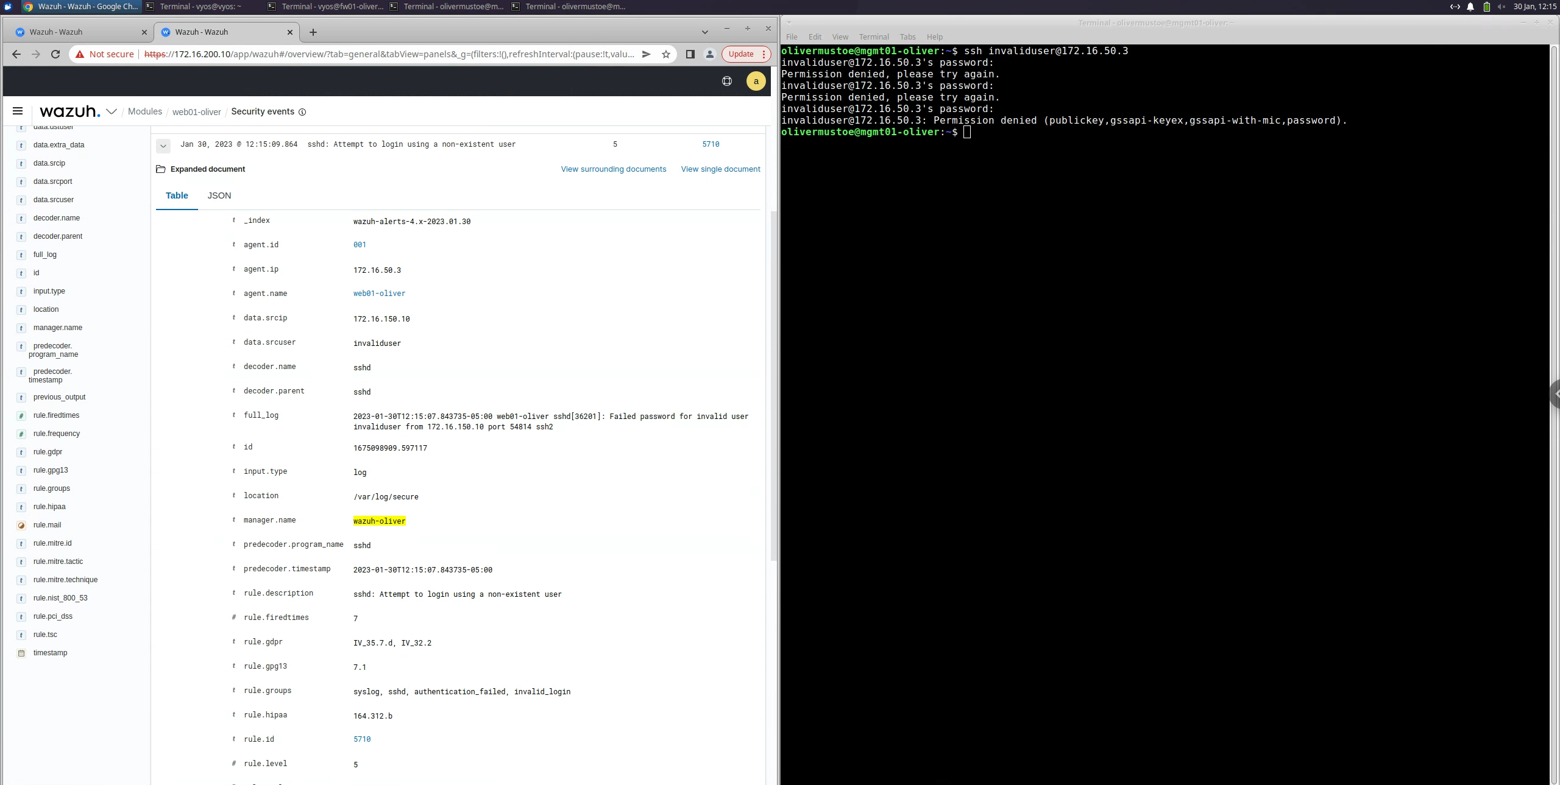
Task: Switch to the JSON tab
Action: [219, 195]
